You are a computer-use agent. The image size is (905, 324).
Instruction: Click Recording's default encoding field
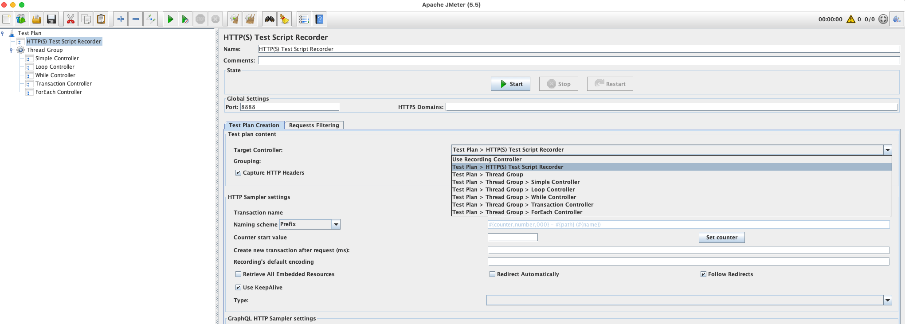[x=689, y=262]
